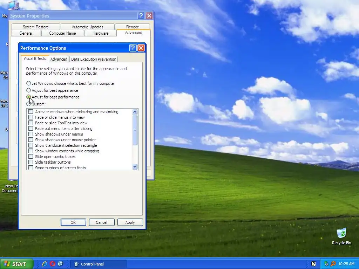Check Show shadows under menus

31,134
